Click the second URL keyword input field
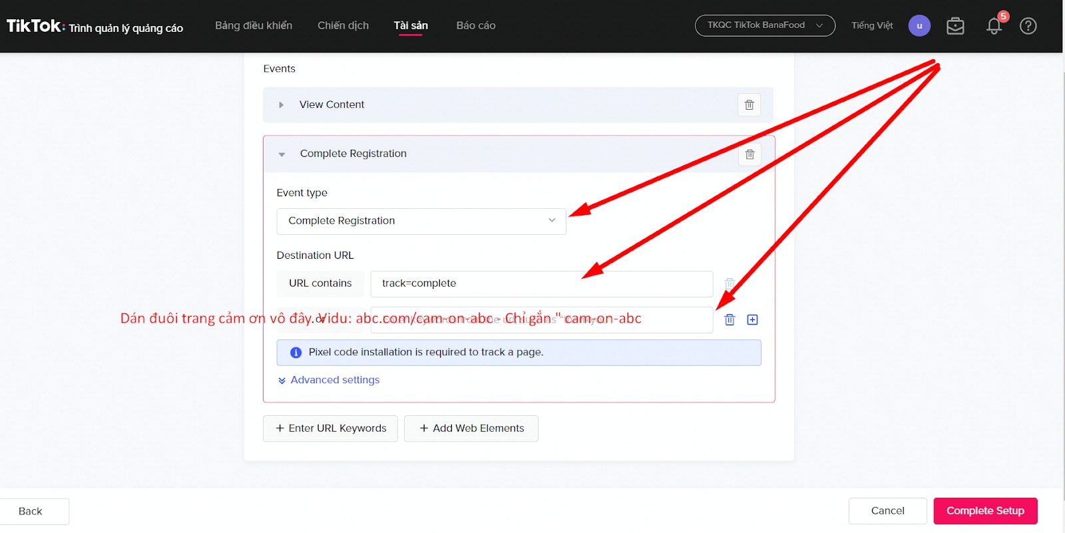Viewport: 1065px width, 533px height. point(542,320)
